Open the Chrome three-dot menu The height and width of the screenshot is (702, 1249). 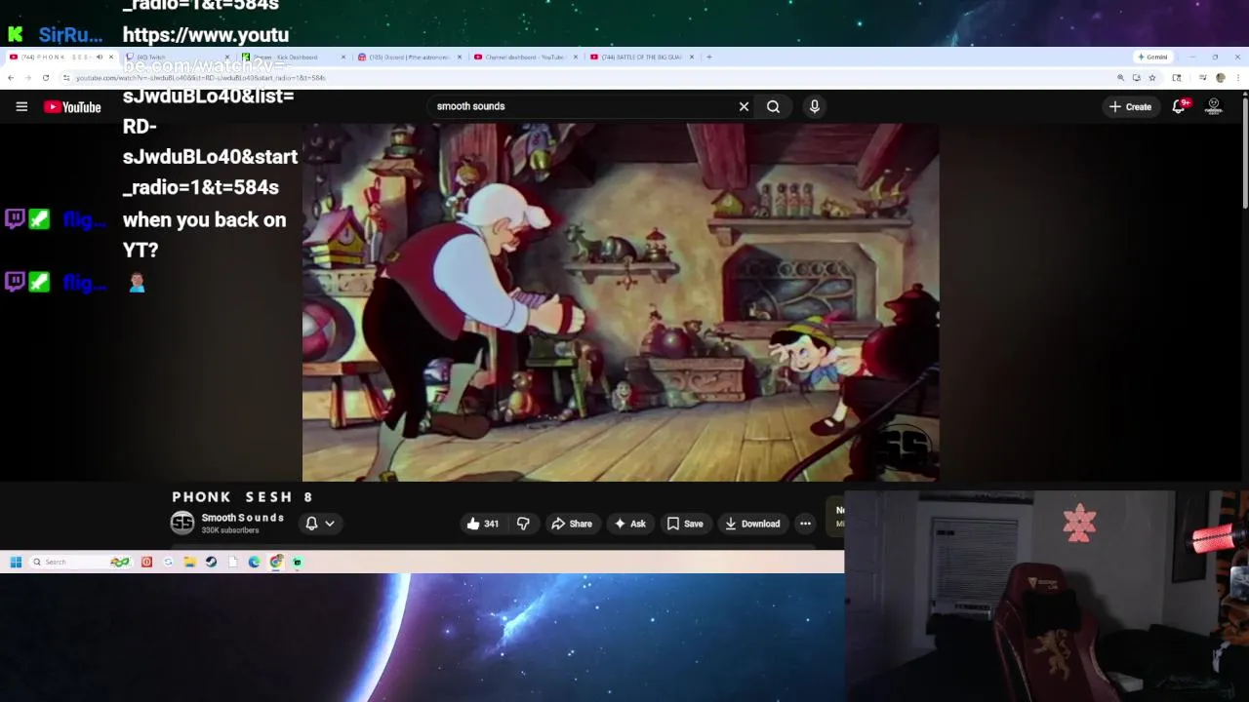click(x=1238, y=77)
